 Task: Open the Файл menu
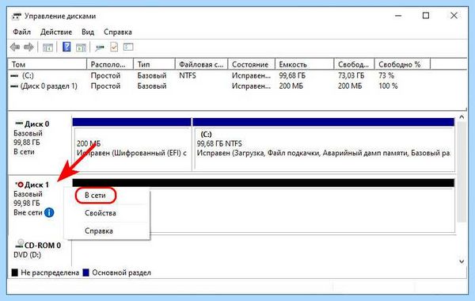tap(22, 32)
